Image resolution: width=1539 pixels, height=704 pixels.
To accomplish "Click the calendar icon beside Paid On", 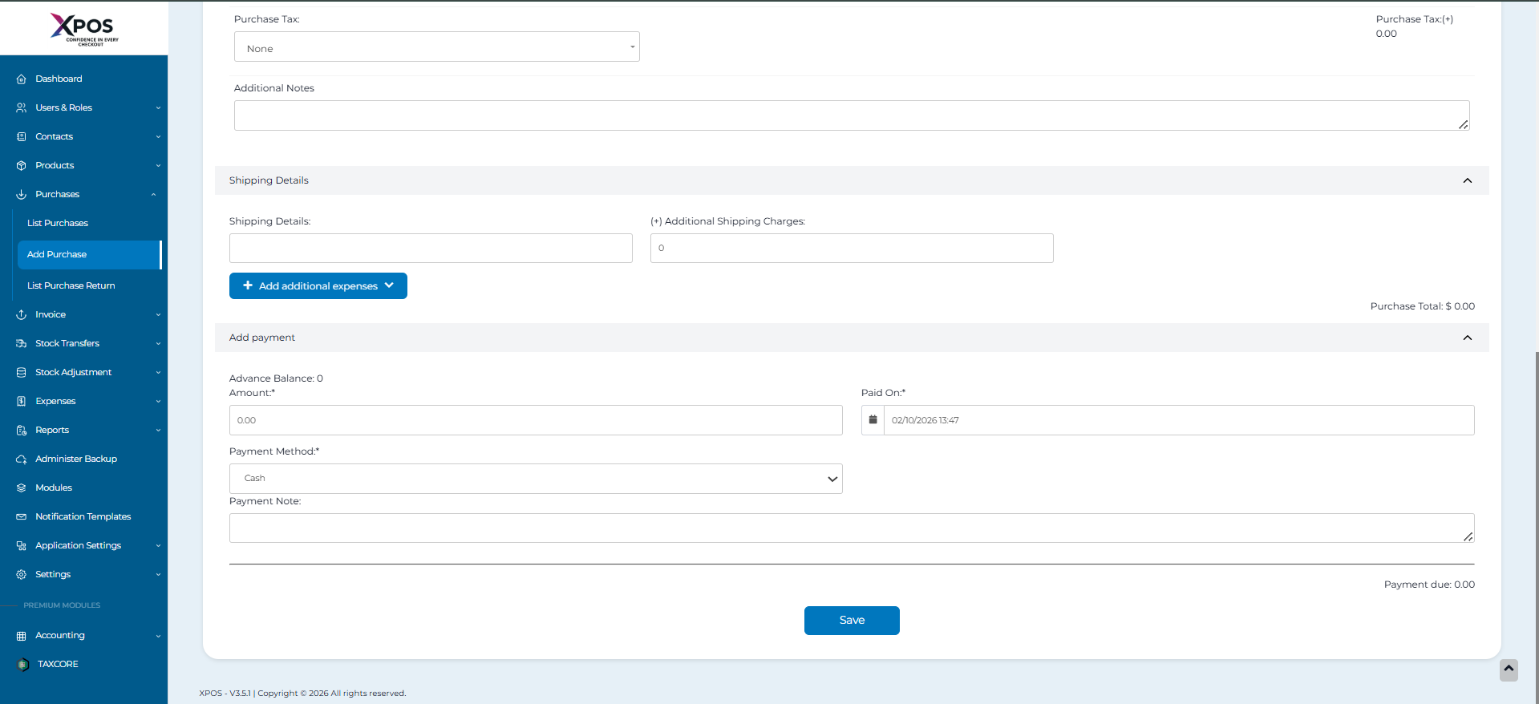I will (x=873, y=420).
